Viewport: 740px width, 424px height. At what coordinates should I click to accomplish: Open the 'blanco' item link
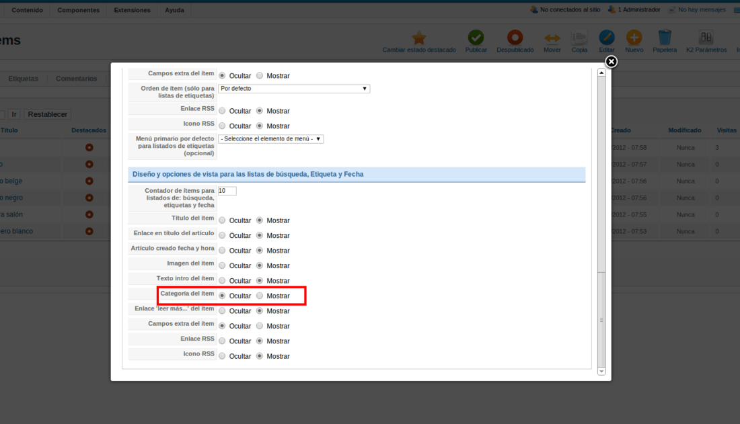[x=17, y=231]
